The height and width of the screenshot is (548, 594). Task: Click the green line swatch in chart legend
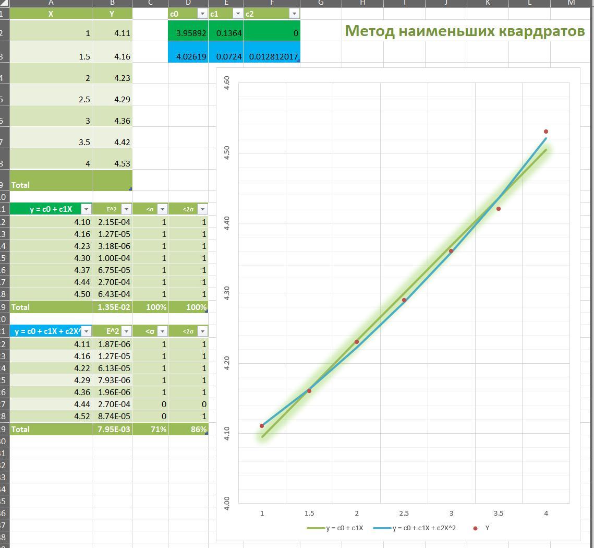pyautogui.click(x=316, y=528)
